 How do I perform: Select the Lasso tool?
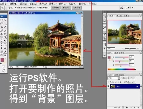coord(2,23)
